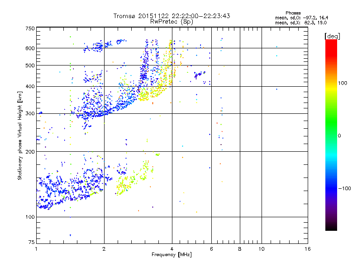
Task: Click the 'mean, sd,X: 82.3, 19.0' line
Action: coord(301,23)
